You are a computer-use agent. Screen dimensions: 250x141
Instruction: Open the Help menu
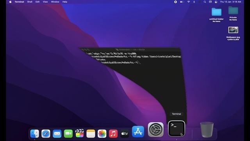[65, 2]
